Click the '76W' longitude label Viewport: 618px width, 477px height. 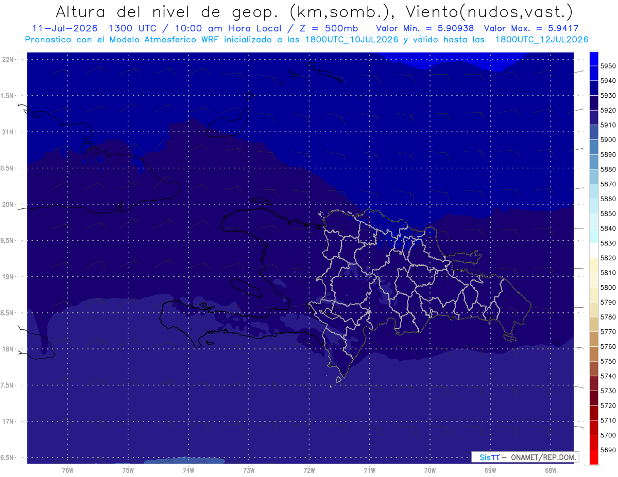click(x=67, y=470)
